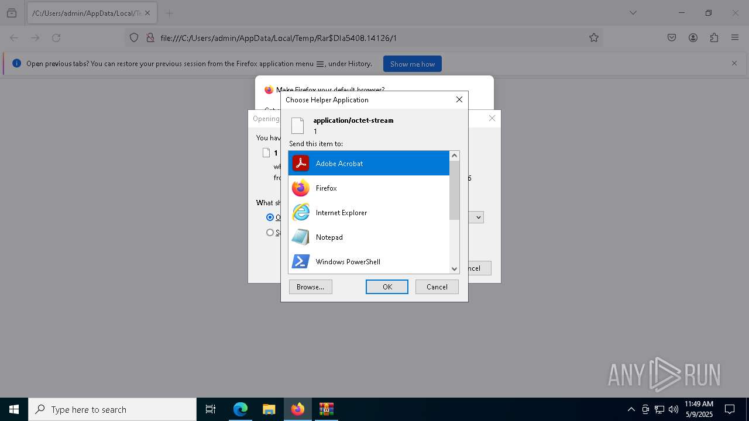Click the helper list scrollbar thumb
The height and width of the screenshot is (421, 749).
[x=454, y=191]
